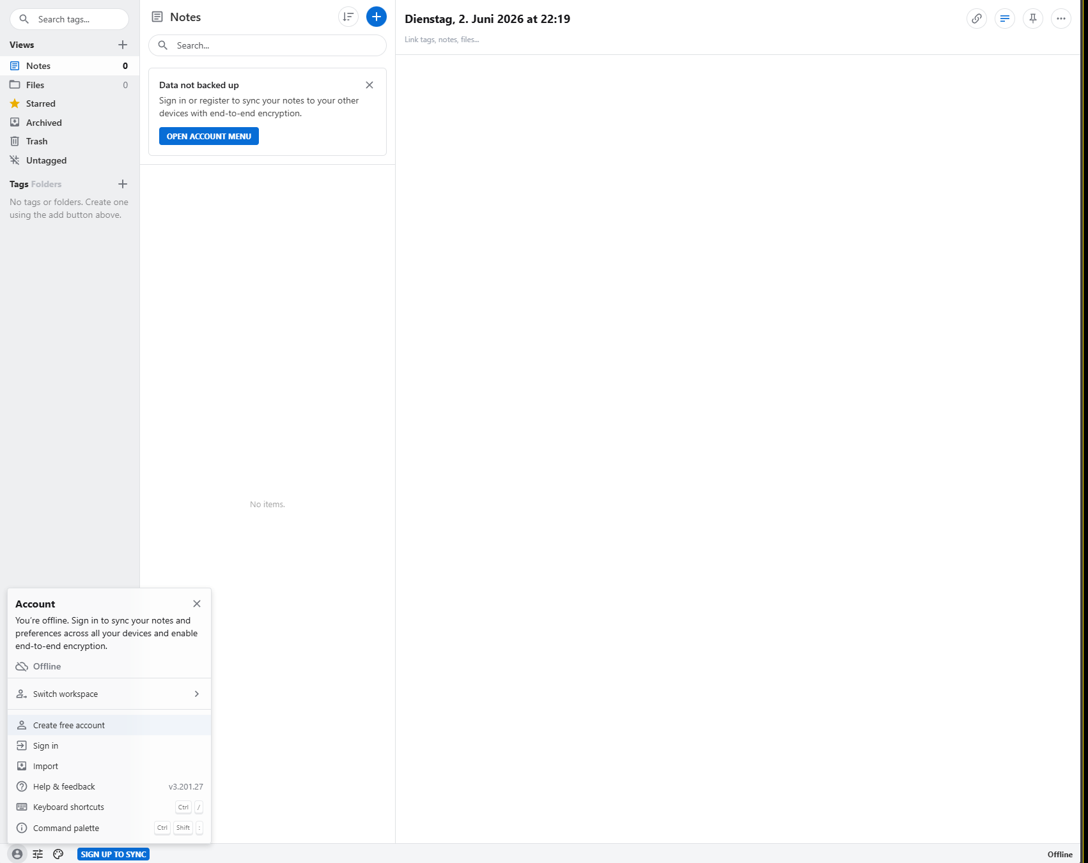Click the sign in arrow icon
Viewport: 1088px width, 863px height.
coord(22,745)
